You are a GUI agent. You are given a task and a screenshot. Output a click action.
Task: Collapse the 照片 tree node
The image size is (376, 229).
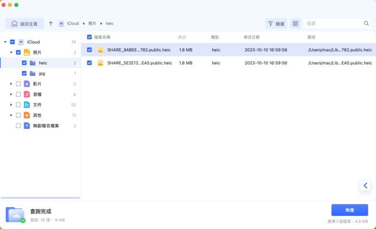point(11,53)
